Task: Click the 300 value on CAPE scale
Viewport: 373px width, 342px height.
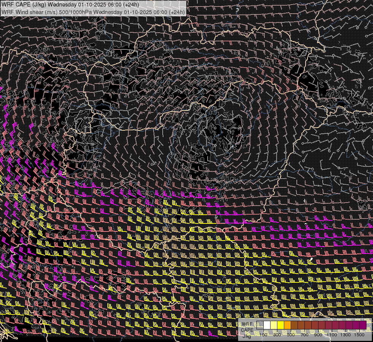Action: pyautogui.click(x=277, y=335)
